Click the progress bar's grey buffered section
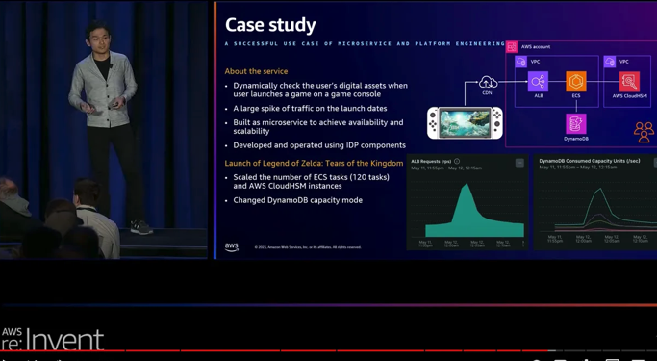657x361 pixels. tap(552, 350)
